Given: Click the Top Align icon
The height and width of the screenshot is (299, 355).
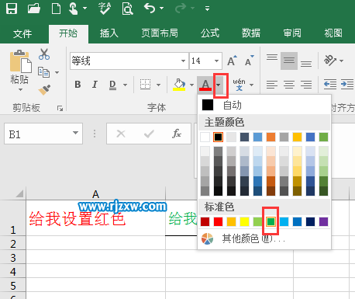Looking at the screenshot, I should [272, 57].
